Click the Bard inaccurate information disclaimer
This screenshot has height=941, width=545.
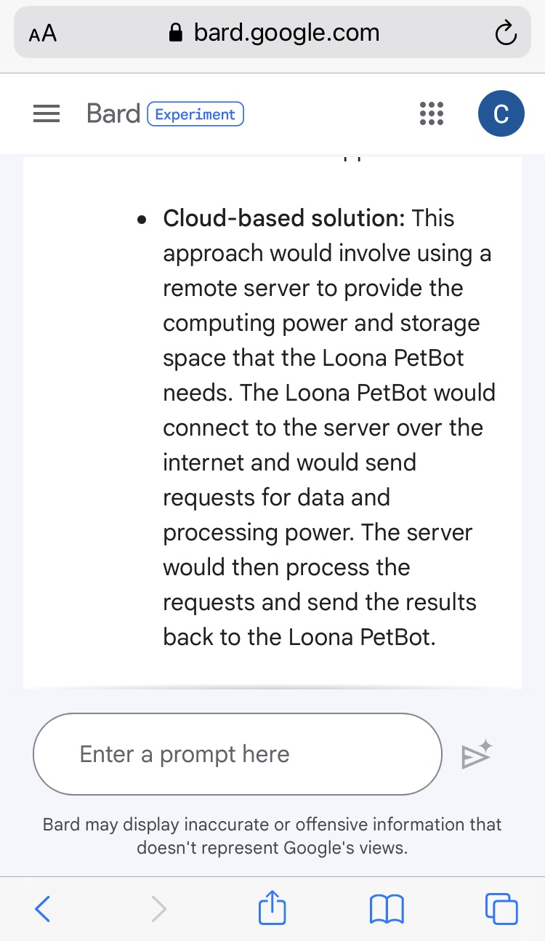(272, 836)
